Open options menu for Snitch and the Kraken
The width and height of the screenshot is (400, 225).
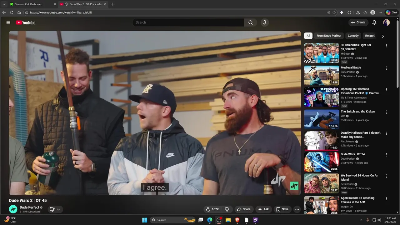point(386,112)
